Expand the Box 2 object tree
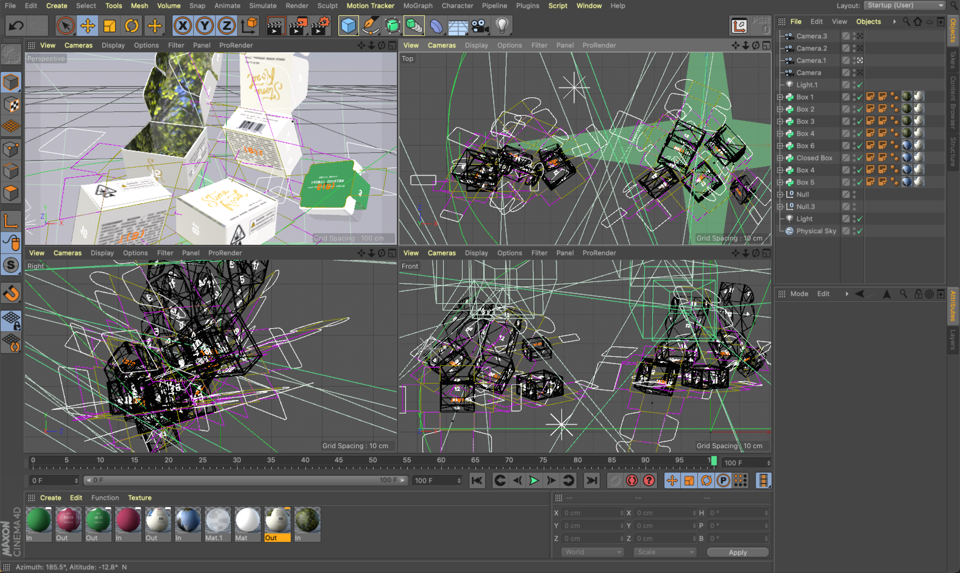Viewport: 960px width, 573px height. coord(780,109)
